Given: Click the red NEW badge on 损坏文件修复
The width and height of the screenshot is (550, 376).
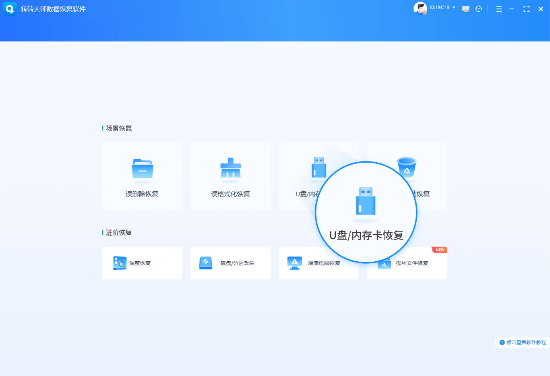Looking at the screenshot, I should point(440,250).
